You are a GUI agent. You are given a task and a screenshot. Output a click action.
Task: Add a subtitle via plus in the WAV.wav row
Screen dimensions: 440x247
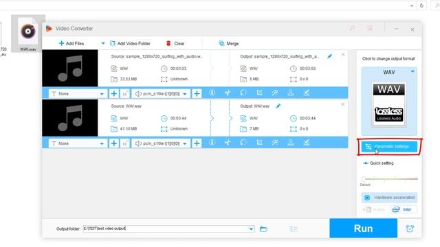pos(113,143)
